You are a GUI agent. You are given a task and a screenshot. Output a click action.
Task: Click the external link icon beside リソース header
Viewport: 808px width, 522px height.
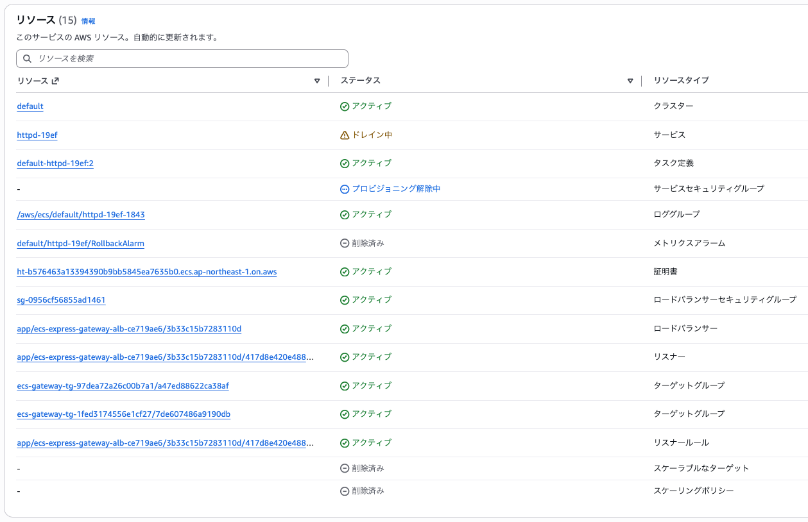coord(55,81)
